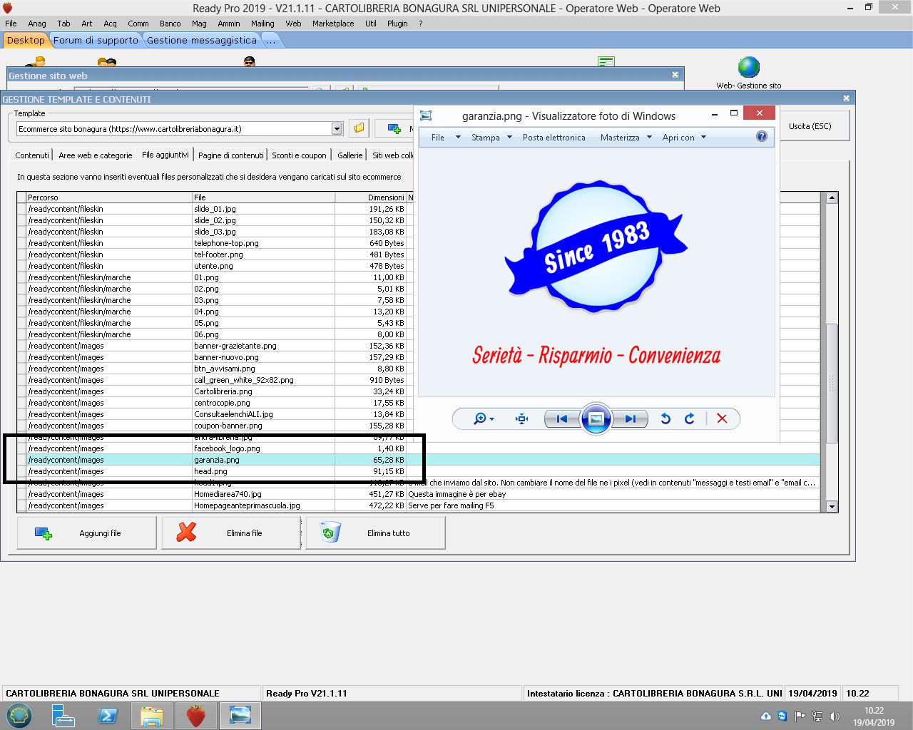This screenshot has width=913, height=730.
Task: Click the cloud sync tray icon
Action: click(765, 716)
